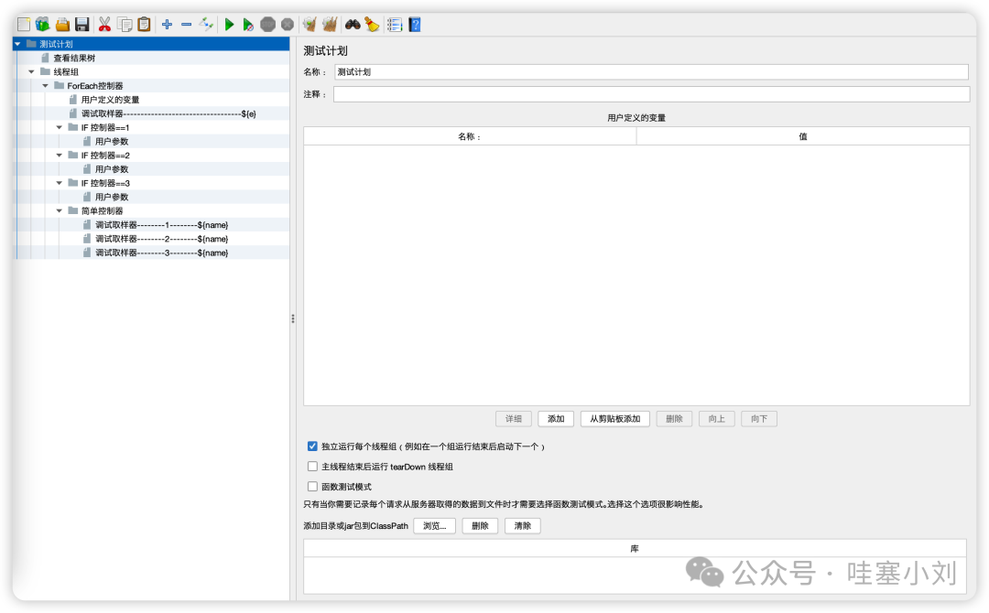Collapse all nodes with the minus icon

pos(187,25)
